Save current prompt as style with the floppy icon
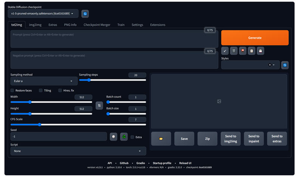 260,51
